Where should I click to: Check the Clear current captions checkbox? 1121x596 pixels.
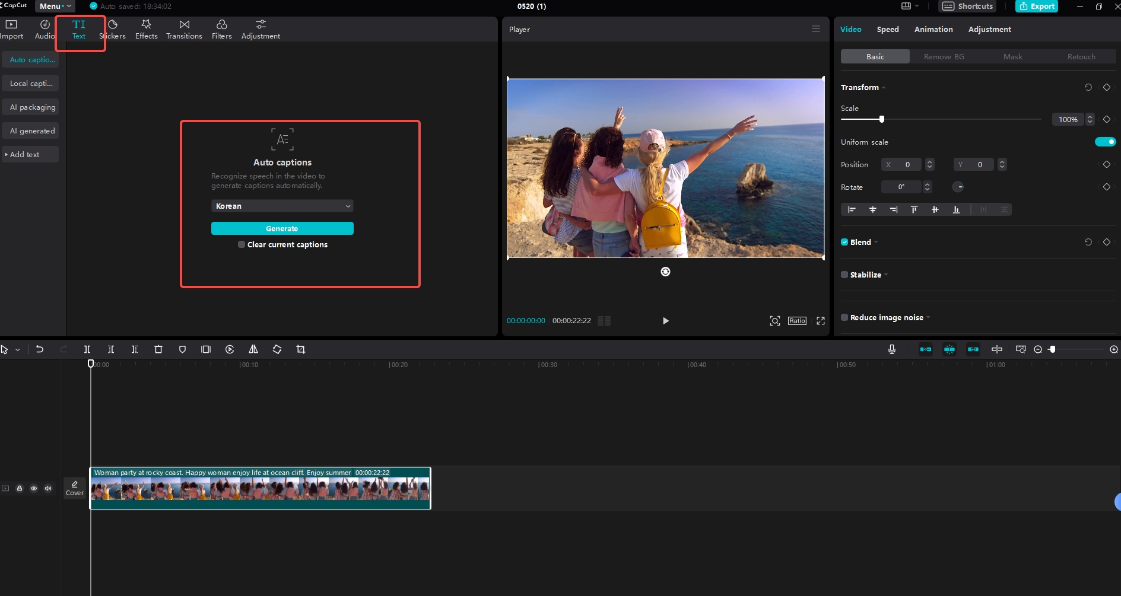click(x=241, y=244)
